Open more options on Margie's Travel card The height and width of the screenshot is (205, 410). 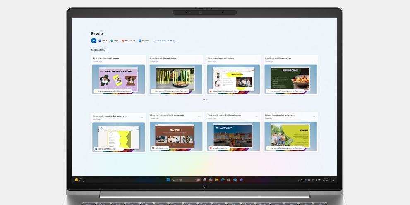coord(257,117)
